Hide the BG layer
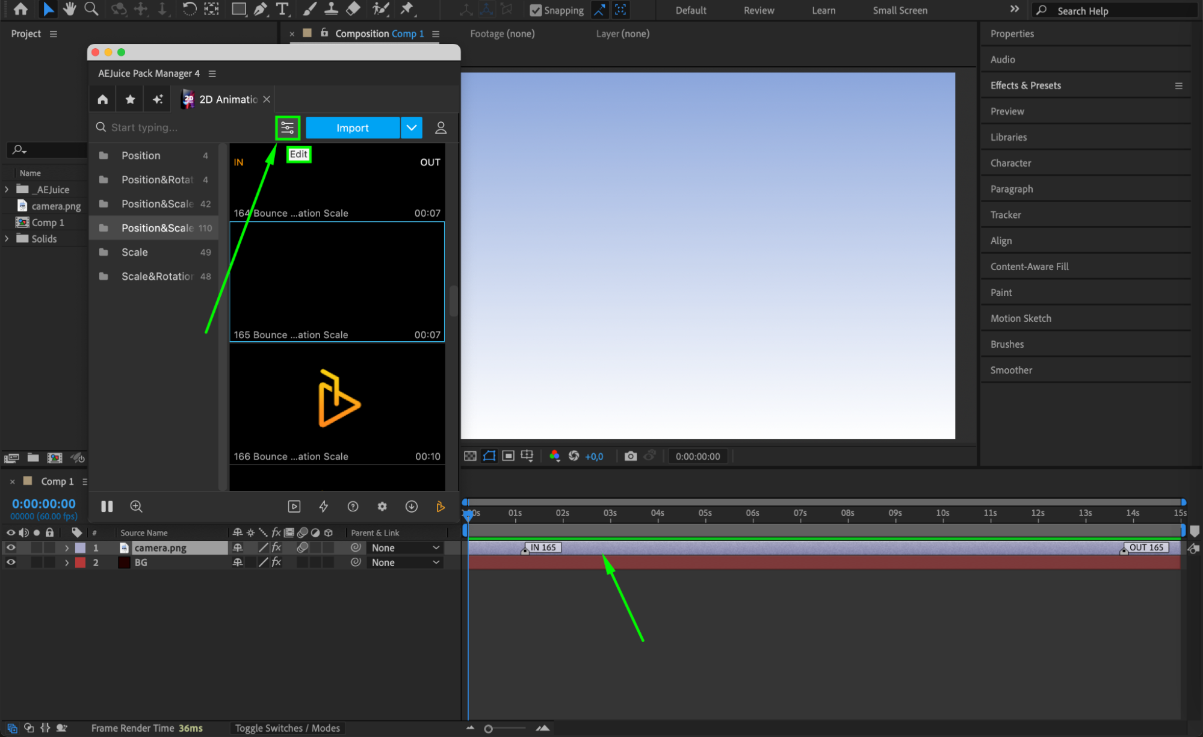The height and width of the screenshot is (737, 1203). point(11,563)
